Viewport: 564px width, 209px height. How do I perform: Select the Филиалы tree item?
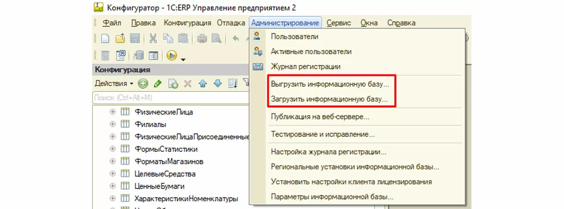[150, 124]
